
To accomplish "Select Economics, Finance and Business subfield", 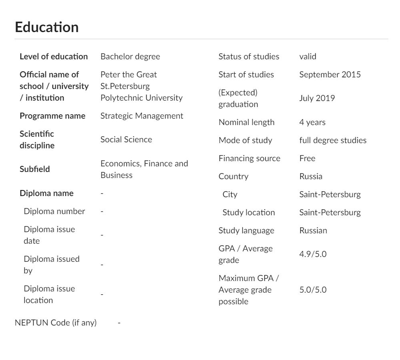I will tap(144, 169).
